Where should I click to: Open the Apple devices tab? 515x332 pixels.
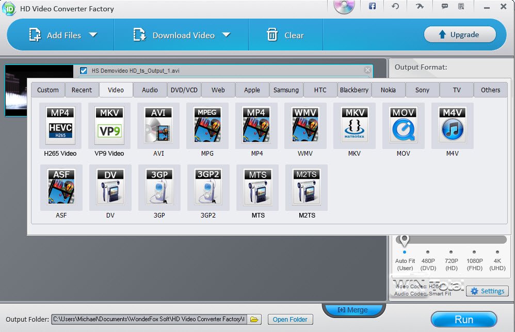[252, 90]
